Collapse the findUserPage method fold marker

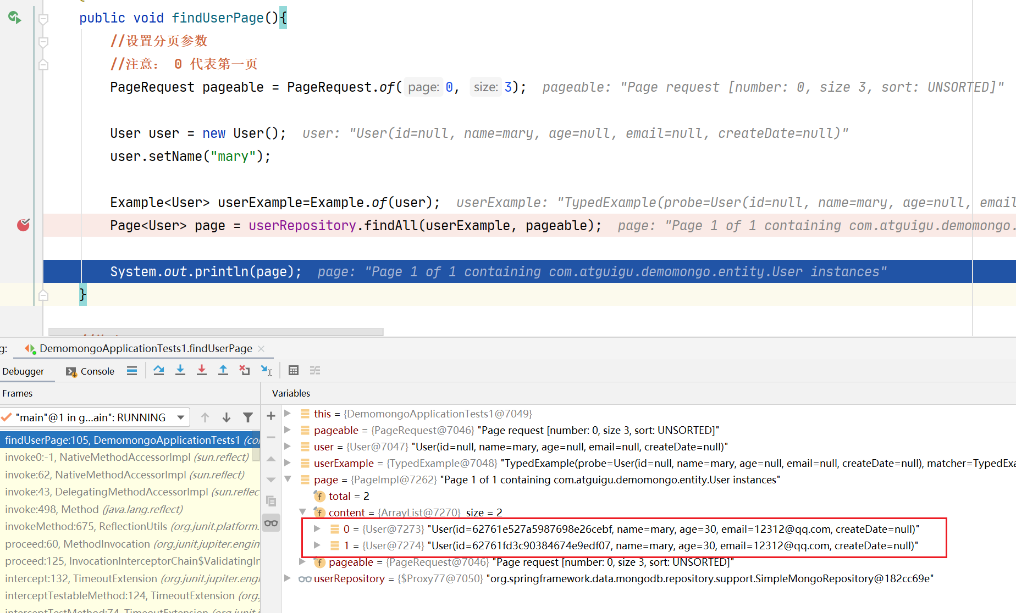click(x=43, y=19)
